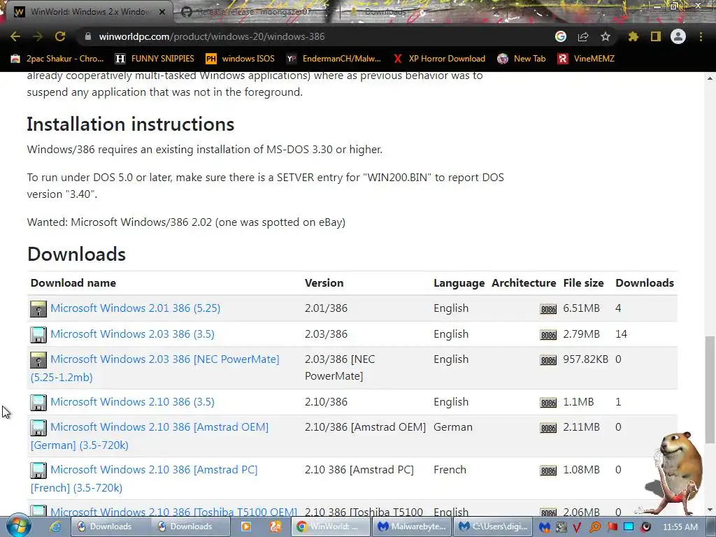716x537 pixels.
Task: Open the VineMEMZ bookmark
Action: pyautogui.click(x=587, y=59)
